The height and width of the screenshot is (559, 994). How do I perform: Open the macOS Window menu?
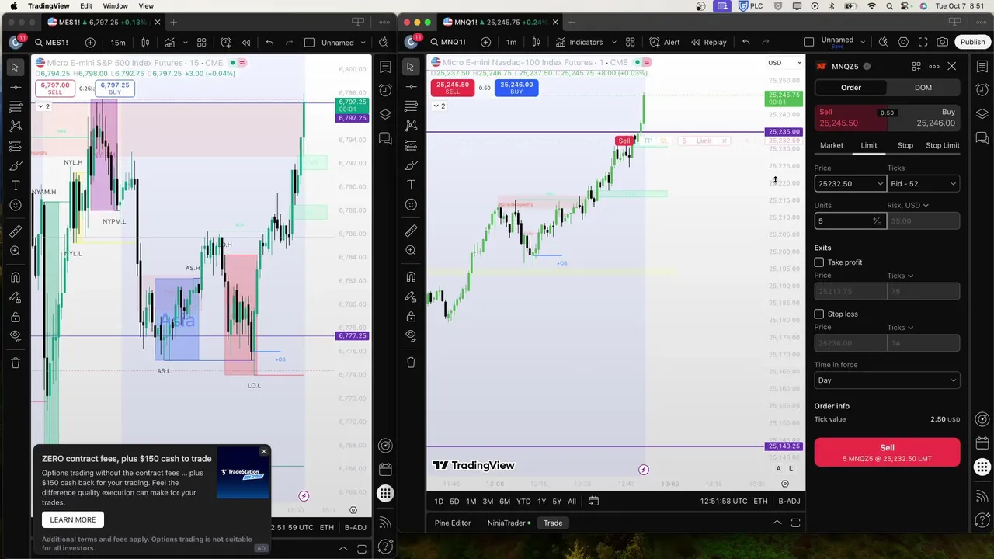(115, 6)
